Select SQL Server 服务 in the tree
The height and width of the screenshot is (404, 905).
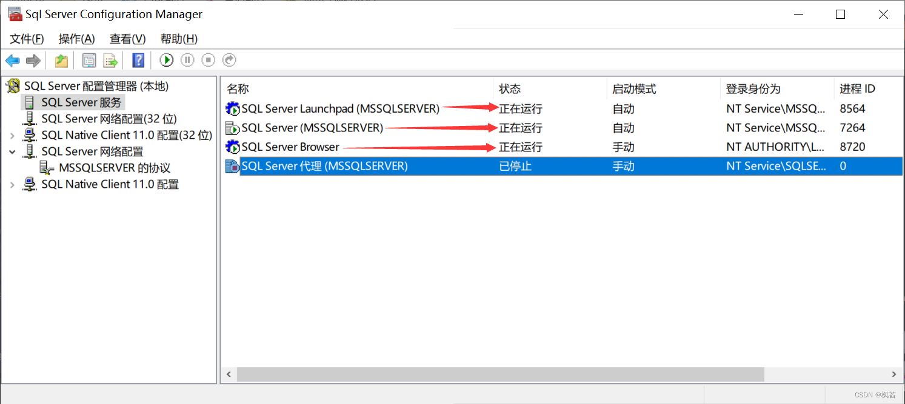coord(82,102)
